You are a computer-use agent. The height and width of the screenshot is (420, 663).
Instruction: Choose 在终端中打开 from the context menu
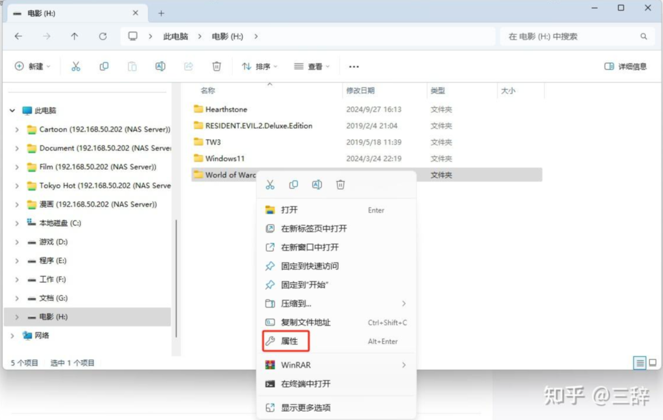305,384
